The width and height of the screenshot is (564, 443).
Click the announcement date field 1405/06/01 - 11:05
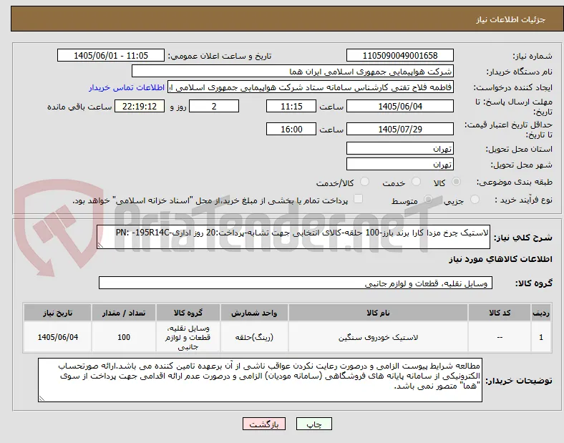(x=111, y=56)
